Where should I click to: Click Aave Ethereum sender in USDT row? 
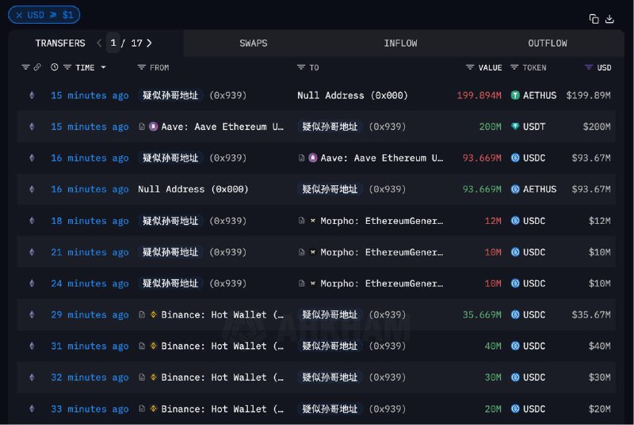pos(223,127)
